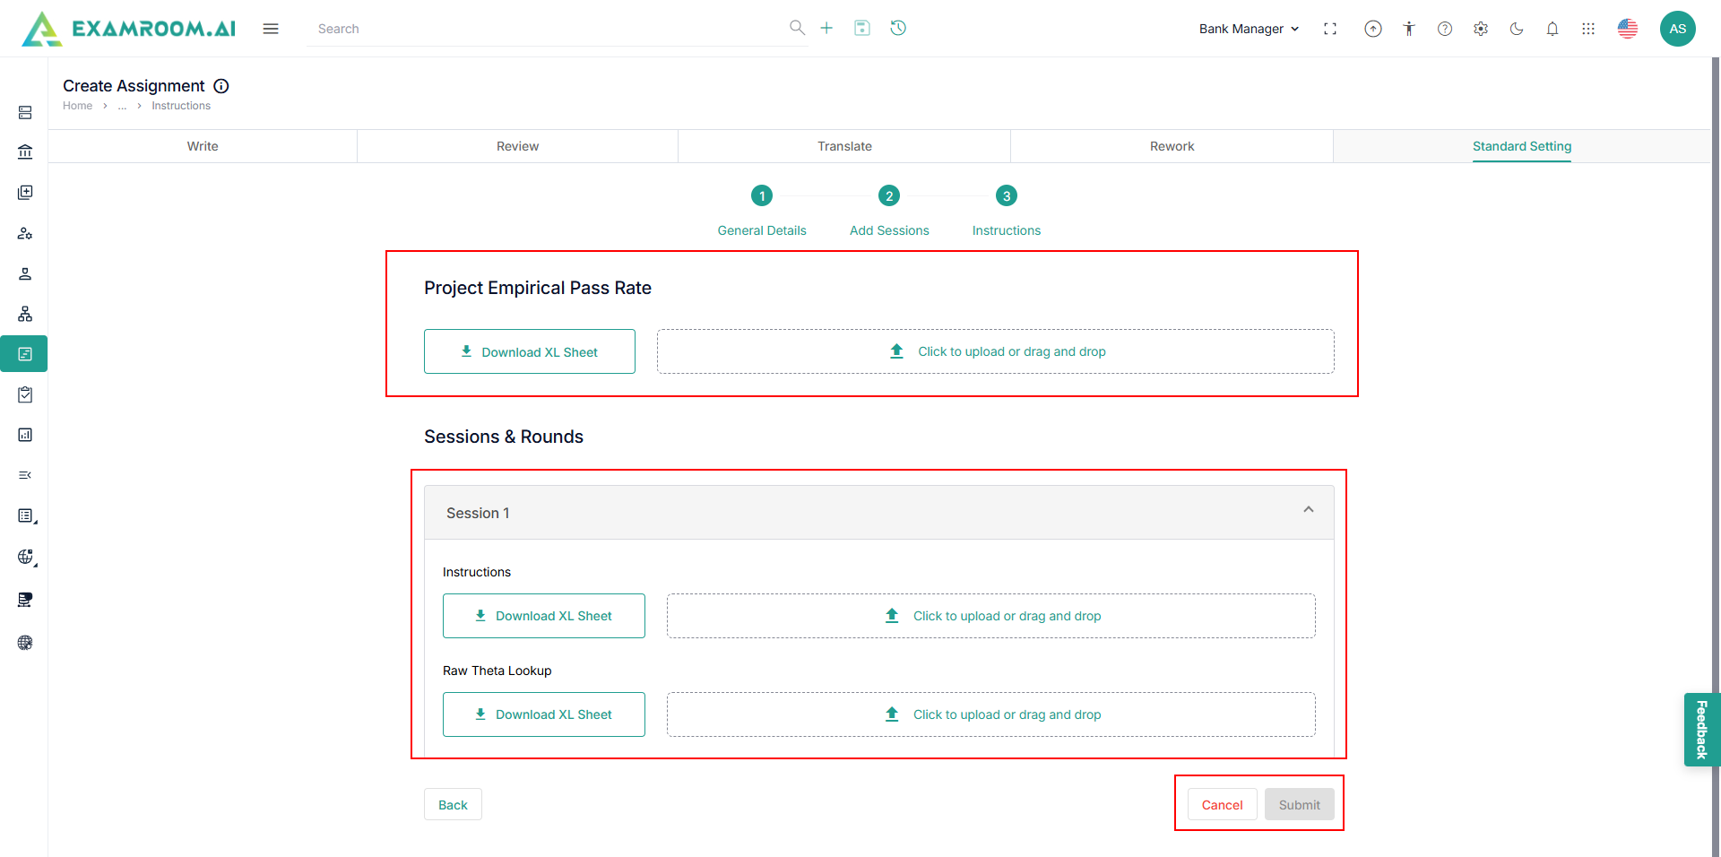Click the search magnifier icon
Image resolution: width=1721 pixels, height=857 pixels.
[x=797, y=28]
